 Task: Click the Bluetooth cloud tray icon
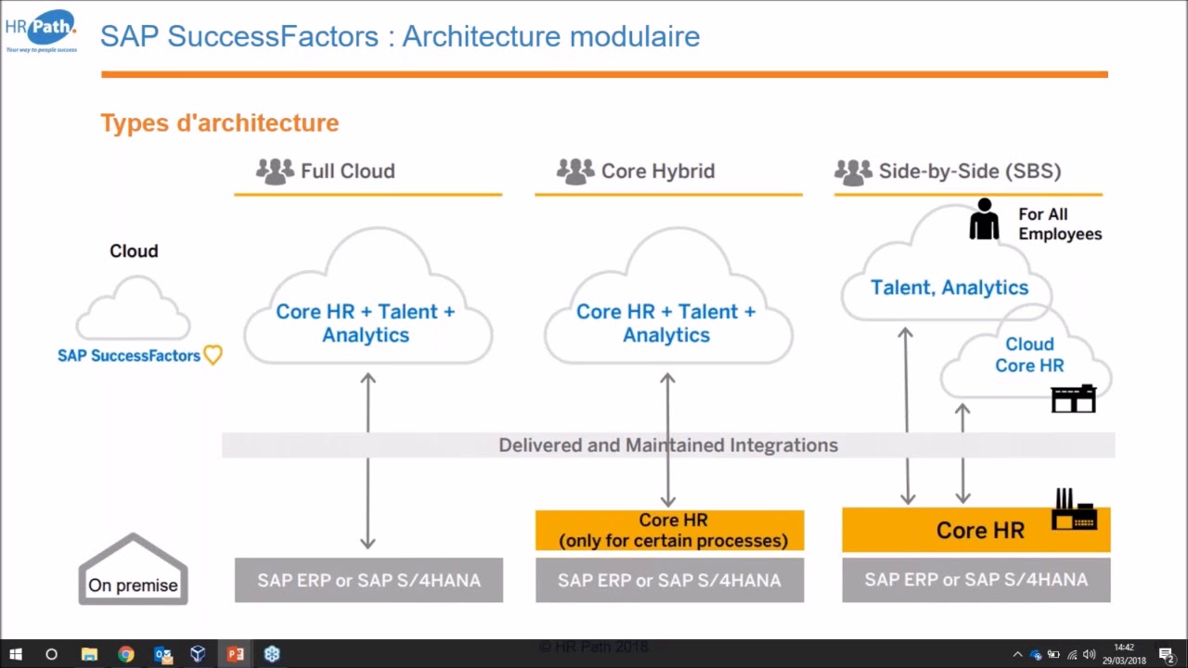coord(1036,655)
